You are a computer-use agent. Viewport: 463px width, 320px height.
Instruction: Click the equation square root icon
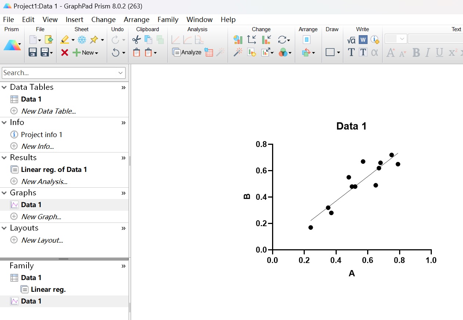tap(351, 40)
